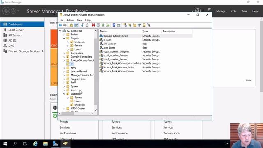Open Server Manager notifications flag icon
This screenshot has width=263, height=148.
pos(209,10)
